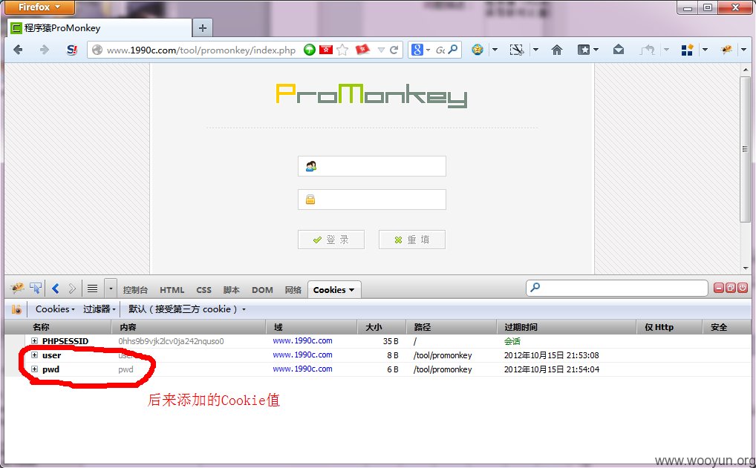The height and width of the screenshot is (468, 756).
Task: Open the Firefox menu button
Action: [40, 7]
